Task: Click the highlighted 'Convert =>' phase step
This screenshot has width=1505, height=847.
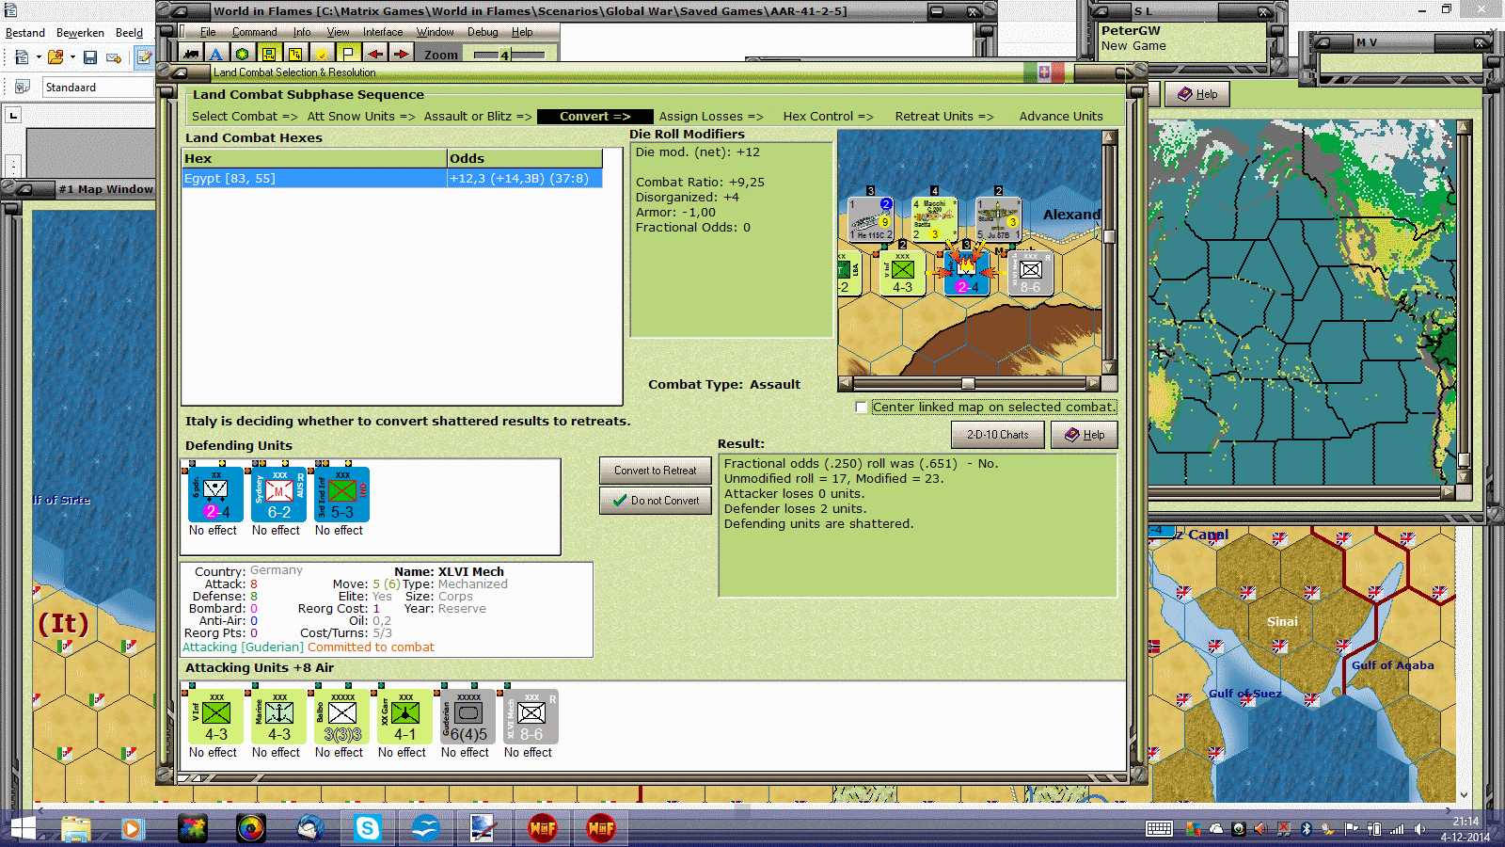Action: [595, 117]
